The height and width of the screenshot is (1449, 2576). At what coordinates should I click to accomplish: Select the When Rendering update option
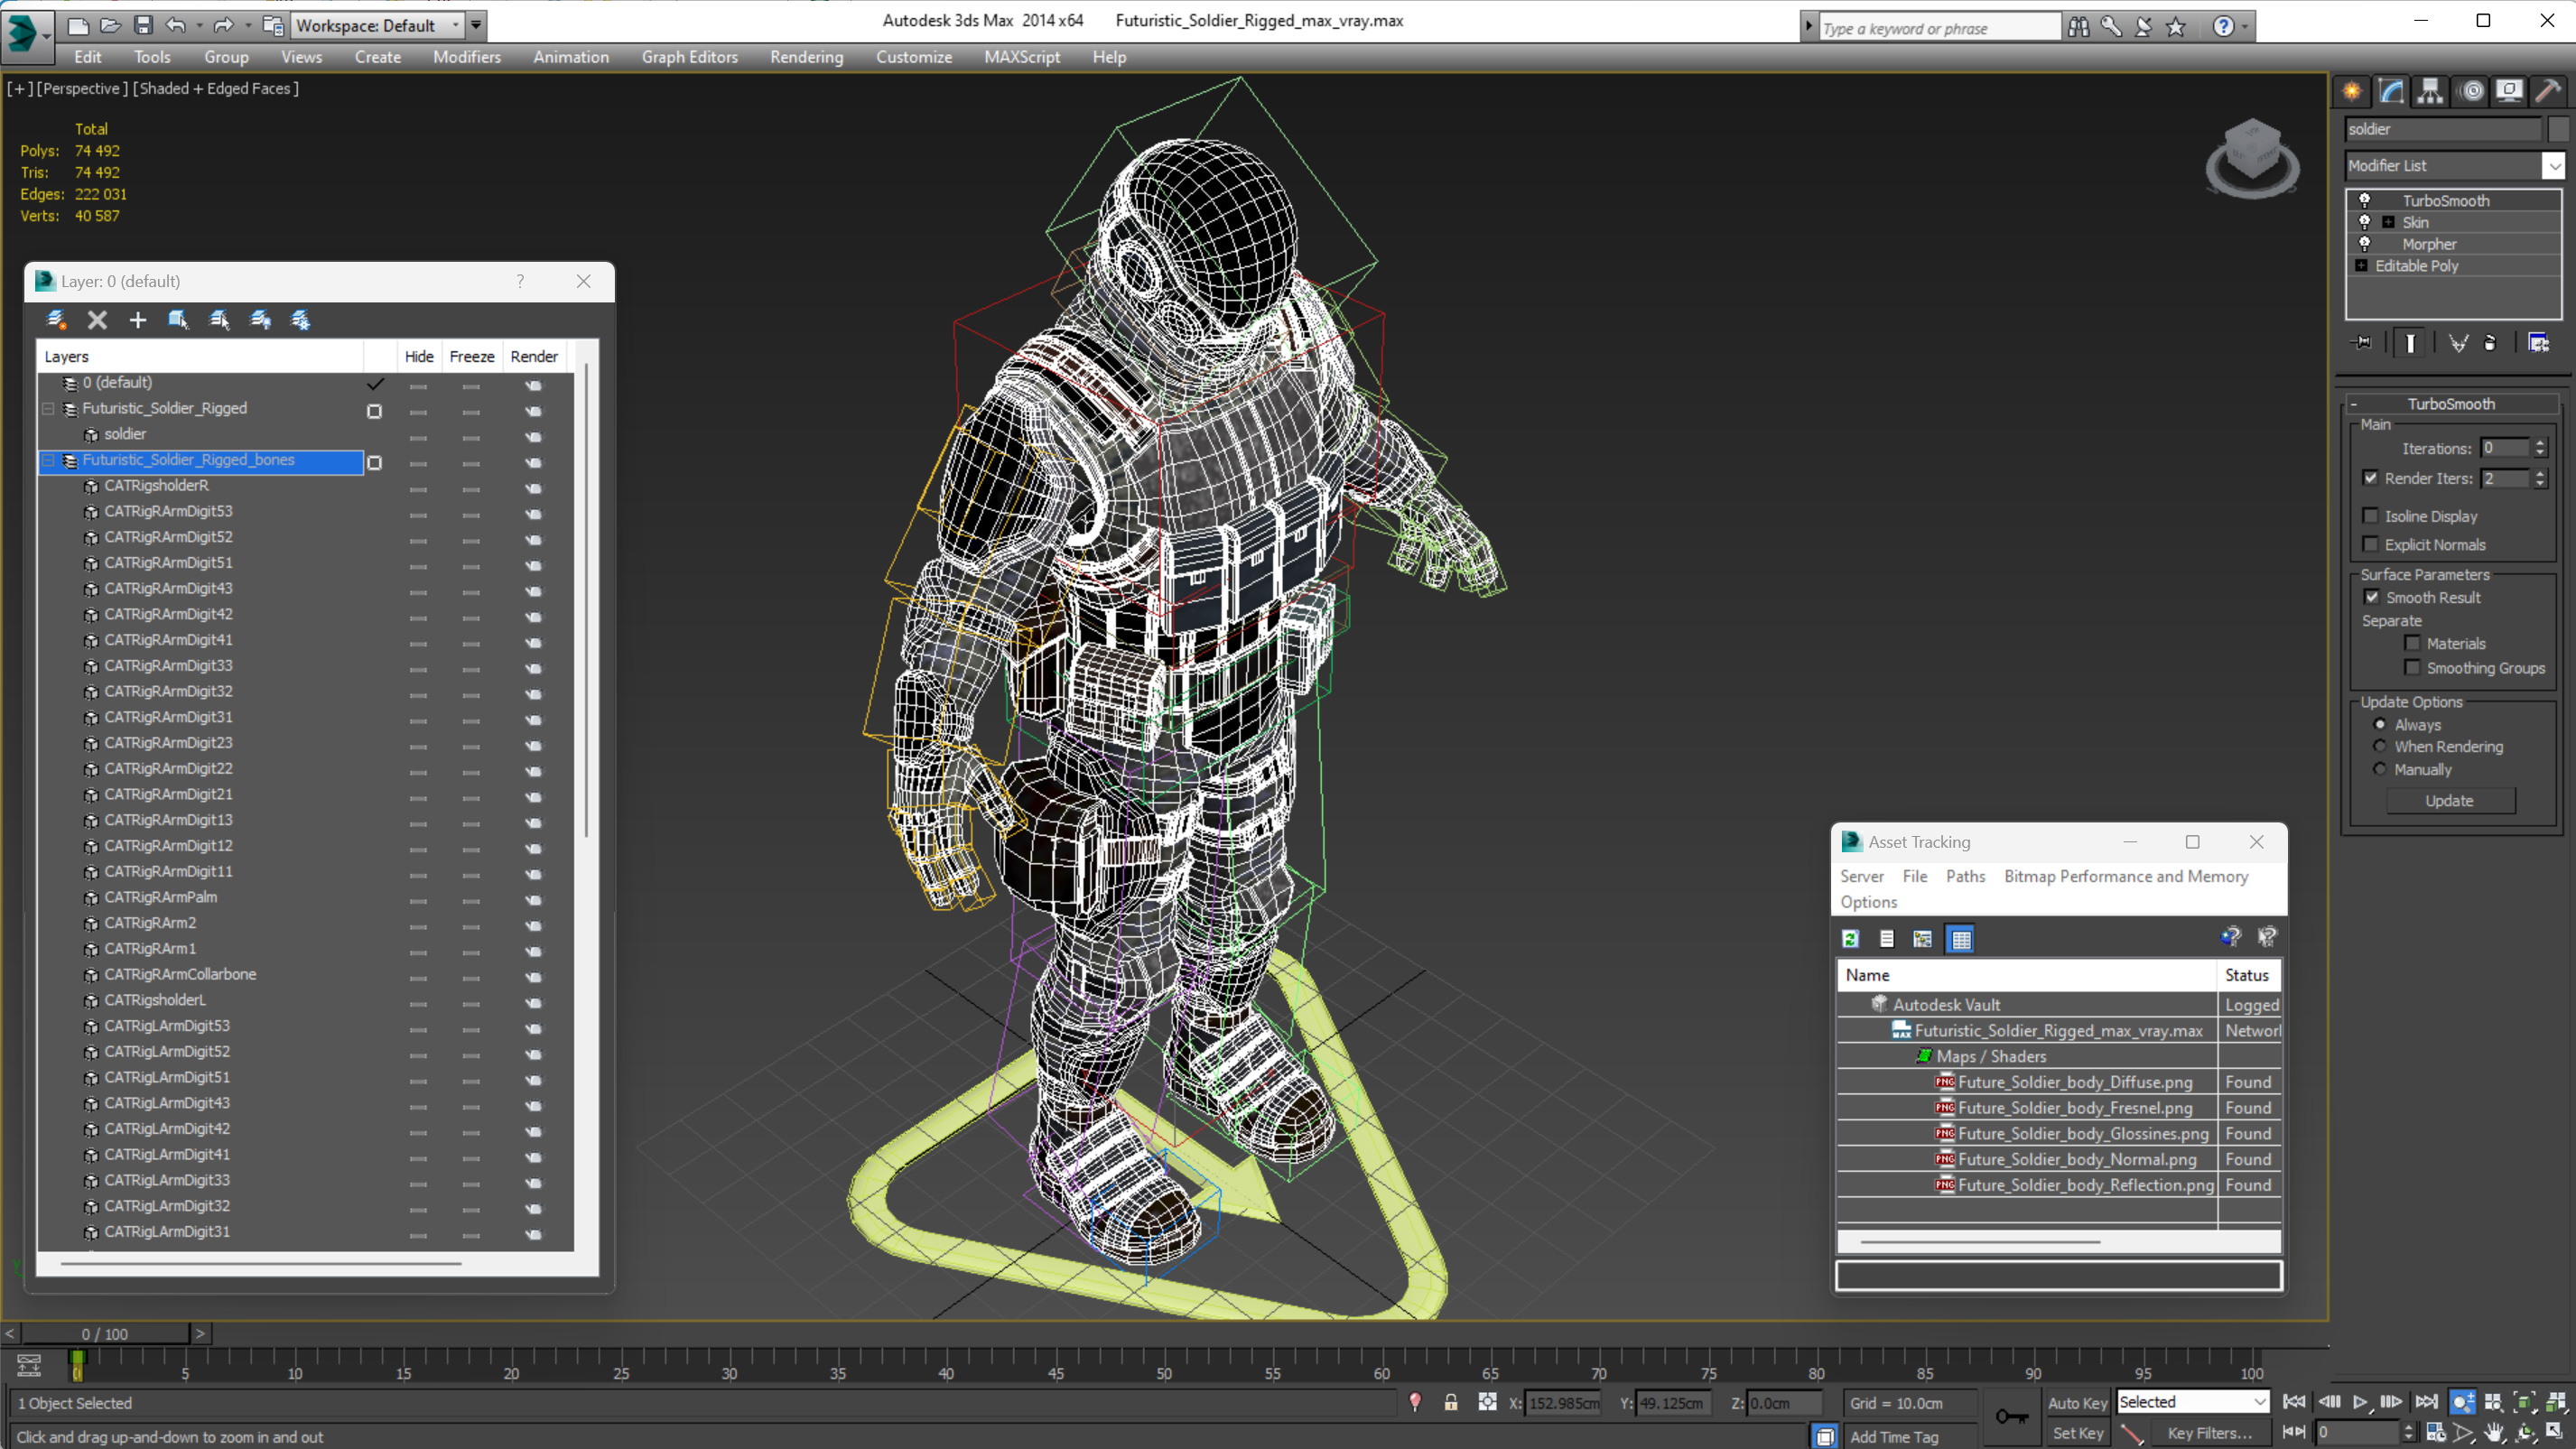coord(2380,746)
